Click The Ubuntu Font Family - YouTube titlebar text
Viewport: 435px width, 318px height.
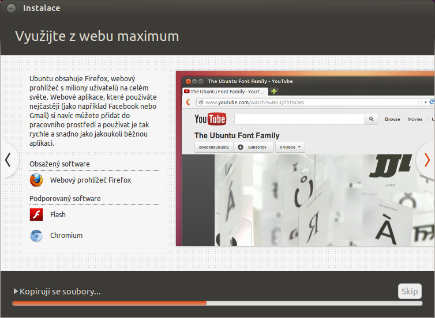click(250, 81)
